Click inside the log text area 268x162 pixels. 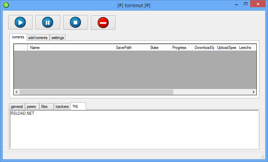tap(134, 129)
